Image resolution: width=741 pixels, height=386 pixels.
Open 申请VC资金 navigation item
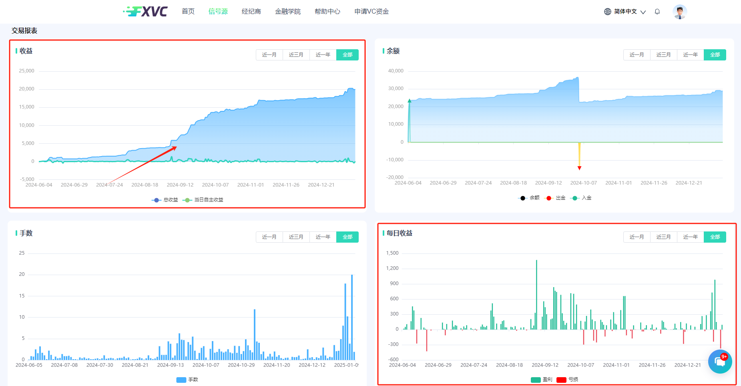coord(372,11)
